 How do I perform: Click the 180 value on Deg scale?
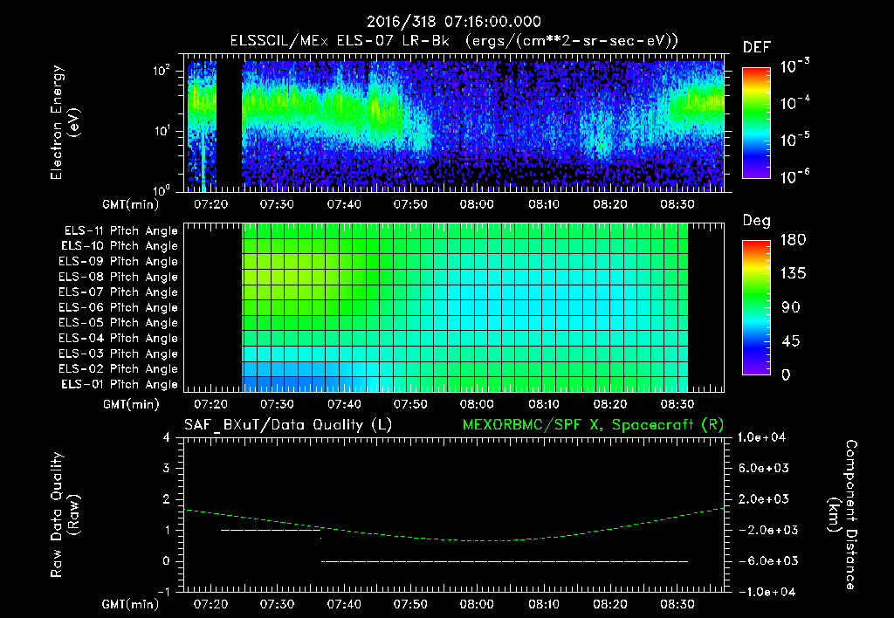(x=793, y=240)
